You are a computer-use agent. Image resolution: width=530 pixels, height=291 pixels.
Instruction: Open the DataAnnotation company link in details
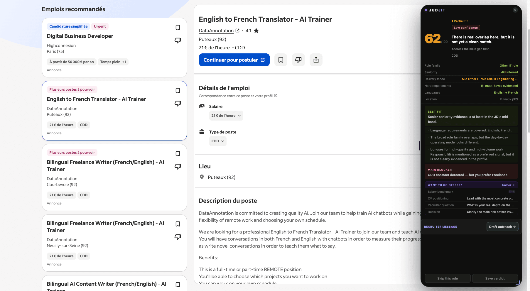[x=216, y=31]
